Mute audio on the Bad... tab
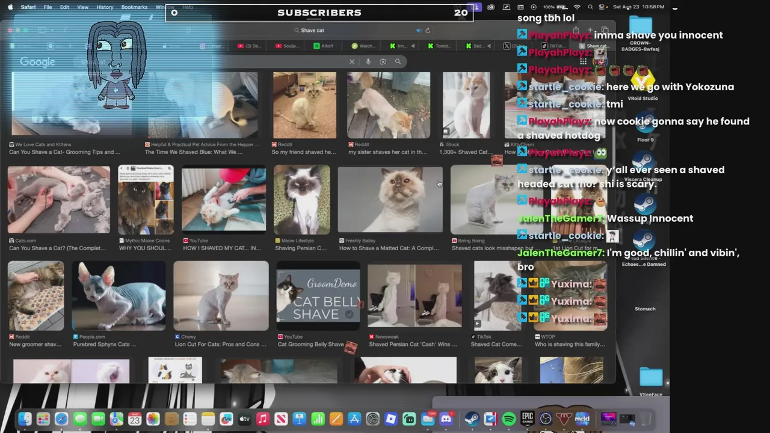Viewport: 770px width, 433px height. 488,46
